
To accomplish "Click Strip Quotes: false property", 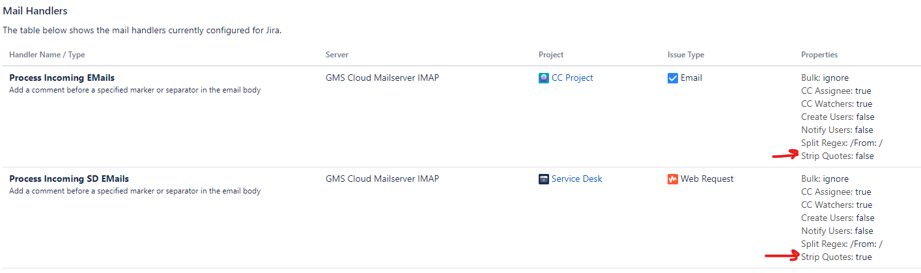I will click(838, 156).
